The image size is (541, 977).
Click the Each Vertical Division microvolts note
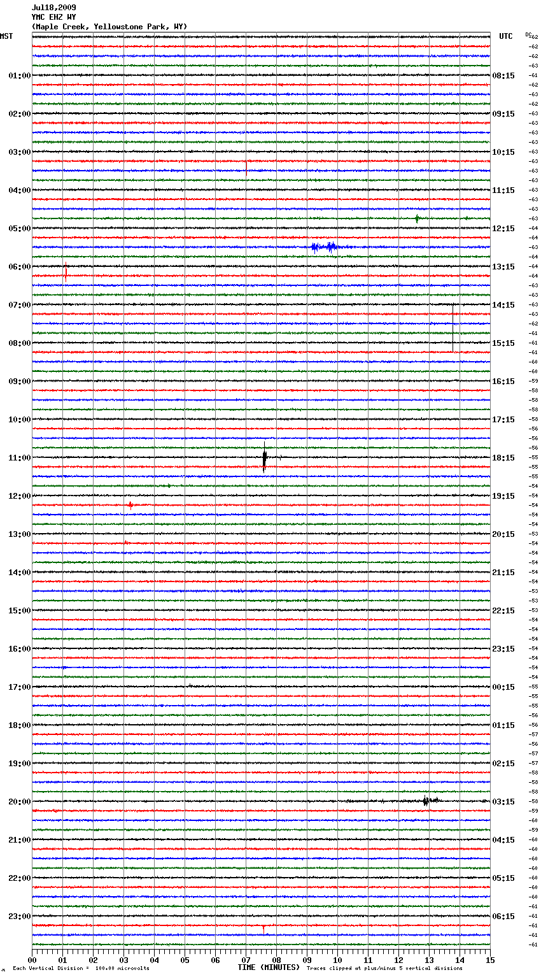click(81, 968)
